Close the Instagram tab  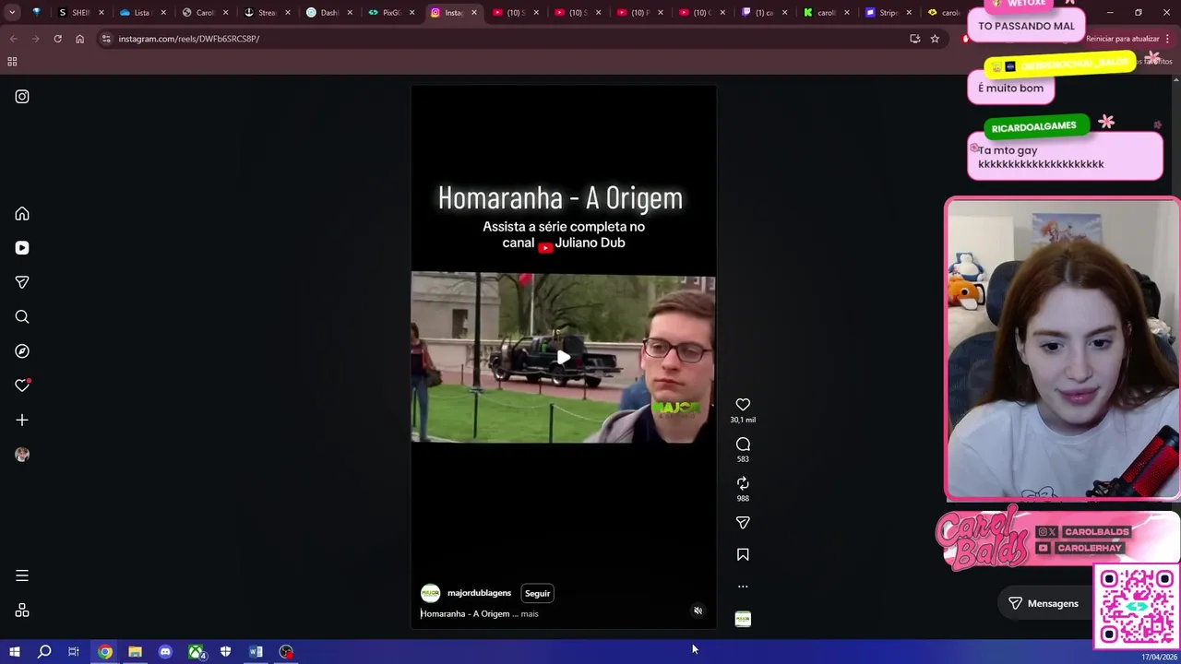click(x=474, y=13)
